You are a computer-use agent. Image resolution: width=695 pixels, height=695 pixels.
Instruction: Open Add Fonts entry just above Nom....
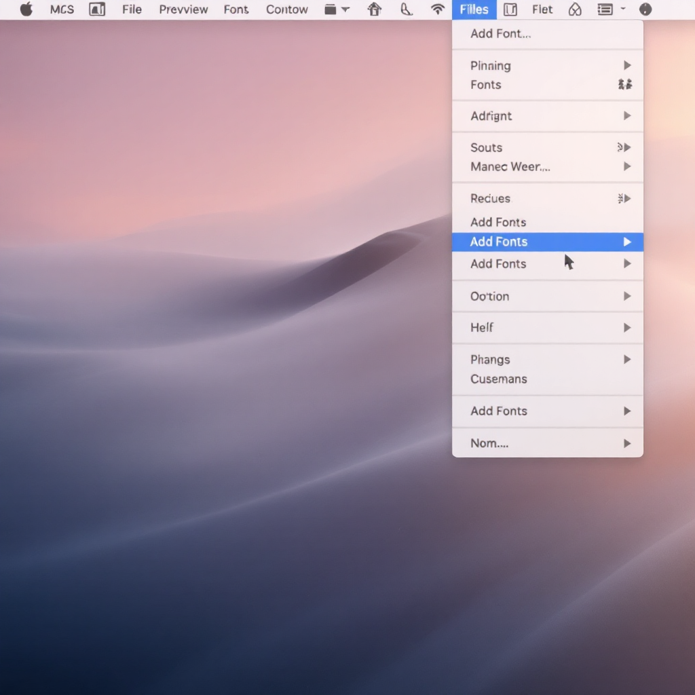coord(548,411)
